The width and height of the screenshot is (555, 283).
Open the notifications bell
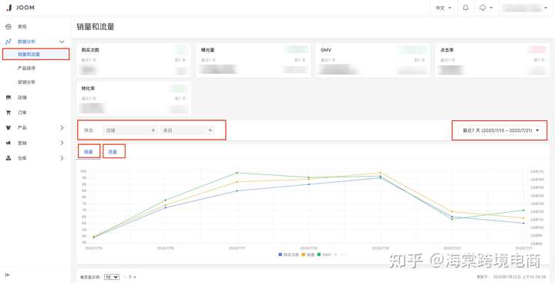(466, 8)
